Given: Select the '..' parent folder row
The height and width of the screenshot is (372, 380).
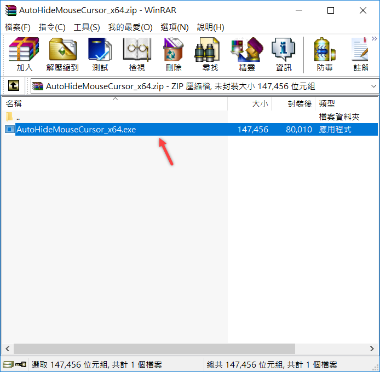Looking at the screenshot, I should point(190,117).
